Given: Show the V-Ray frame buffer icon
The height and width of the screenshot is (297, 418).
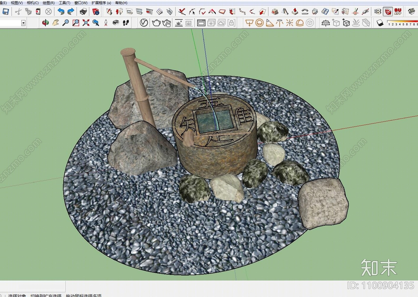Looking at the screenshot, I should [201, 23].
